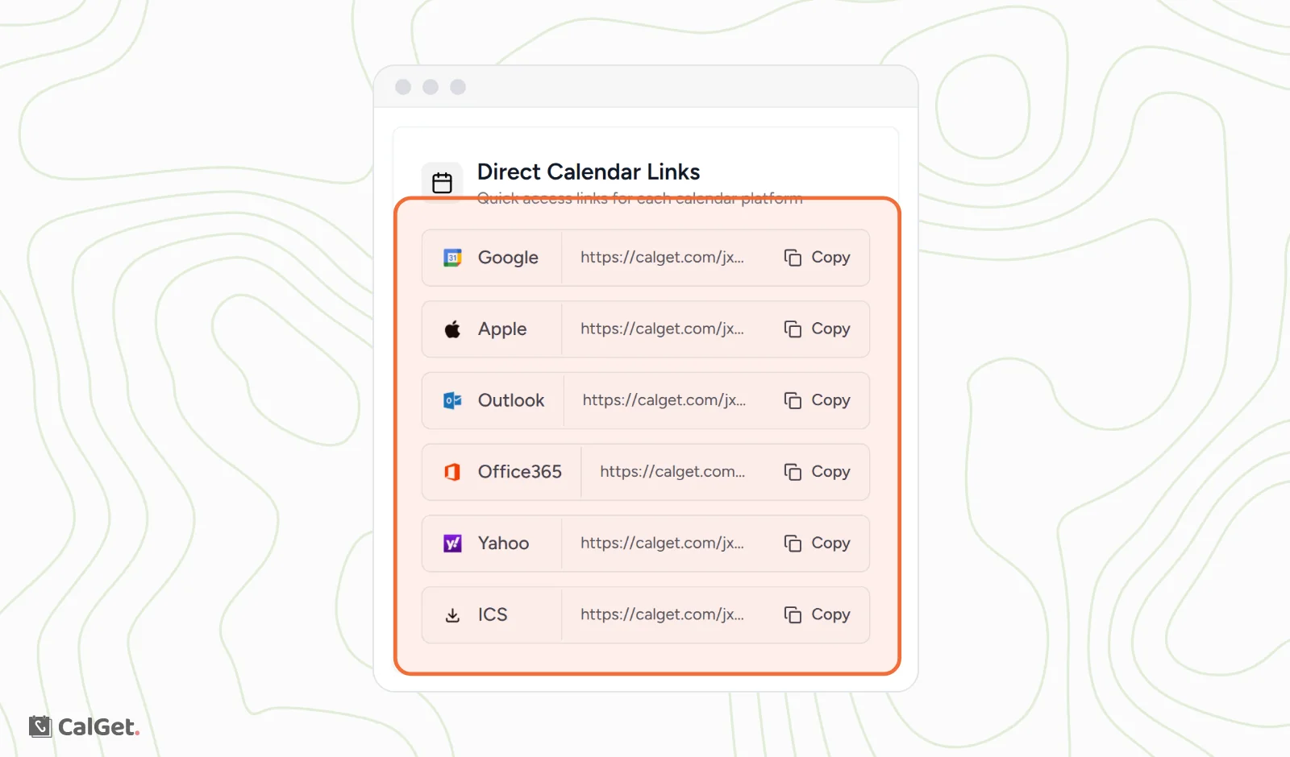Select the Office365 row URL field
The height and width of the screenshot is (757, 1290).
tap(672, 472)
